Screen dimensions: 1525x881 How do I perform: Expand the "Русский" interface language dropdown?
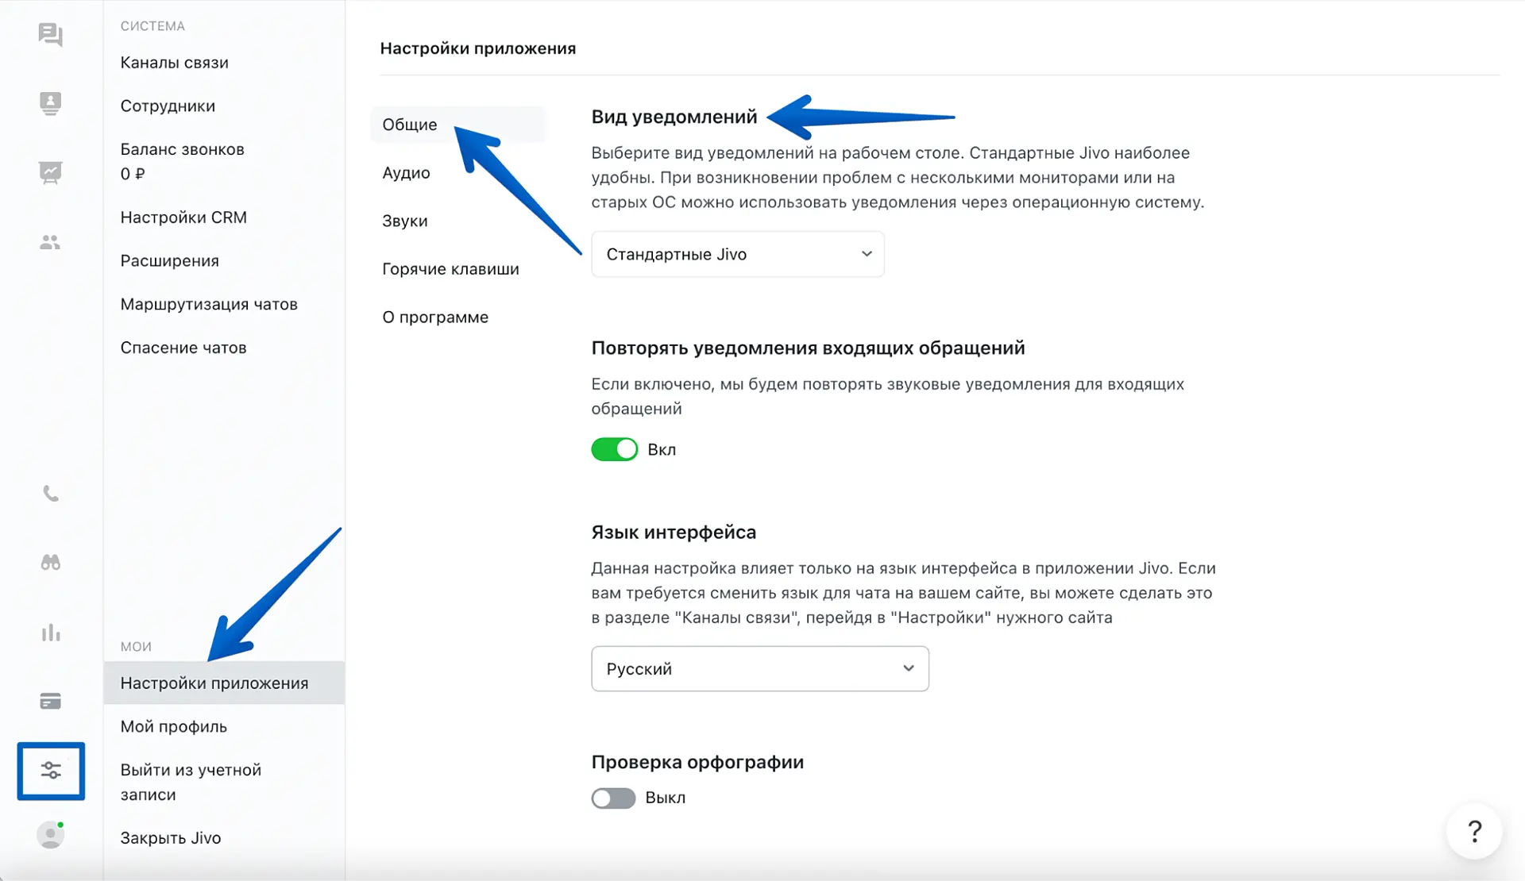pyautogui.click(x=759, y=669)
